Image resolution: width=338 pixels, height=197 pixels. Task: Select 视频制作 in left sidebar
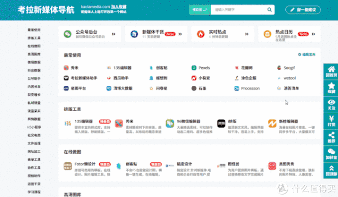(34, 176)
